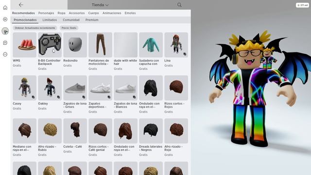Open the chat icon in sidebar
This screenshot has width=311, height=175.
[x=5, y=43]
